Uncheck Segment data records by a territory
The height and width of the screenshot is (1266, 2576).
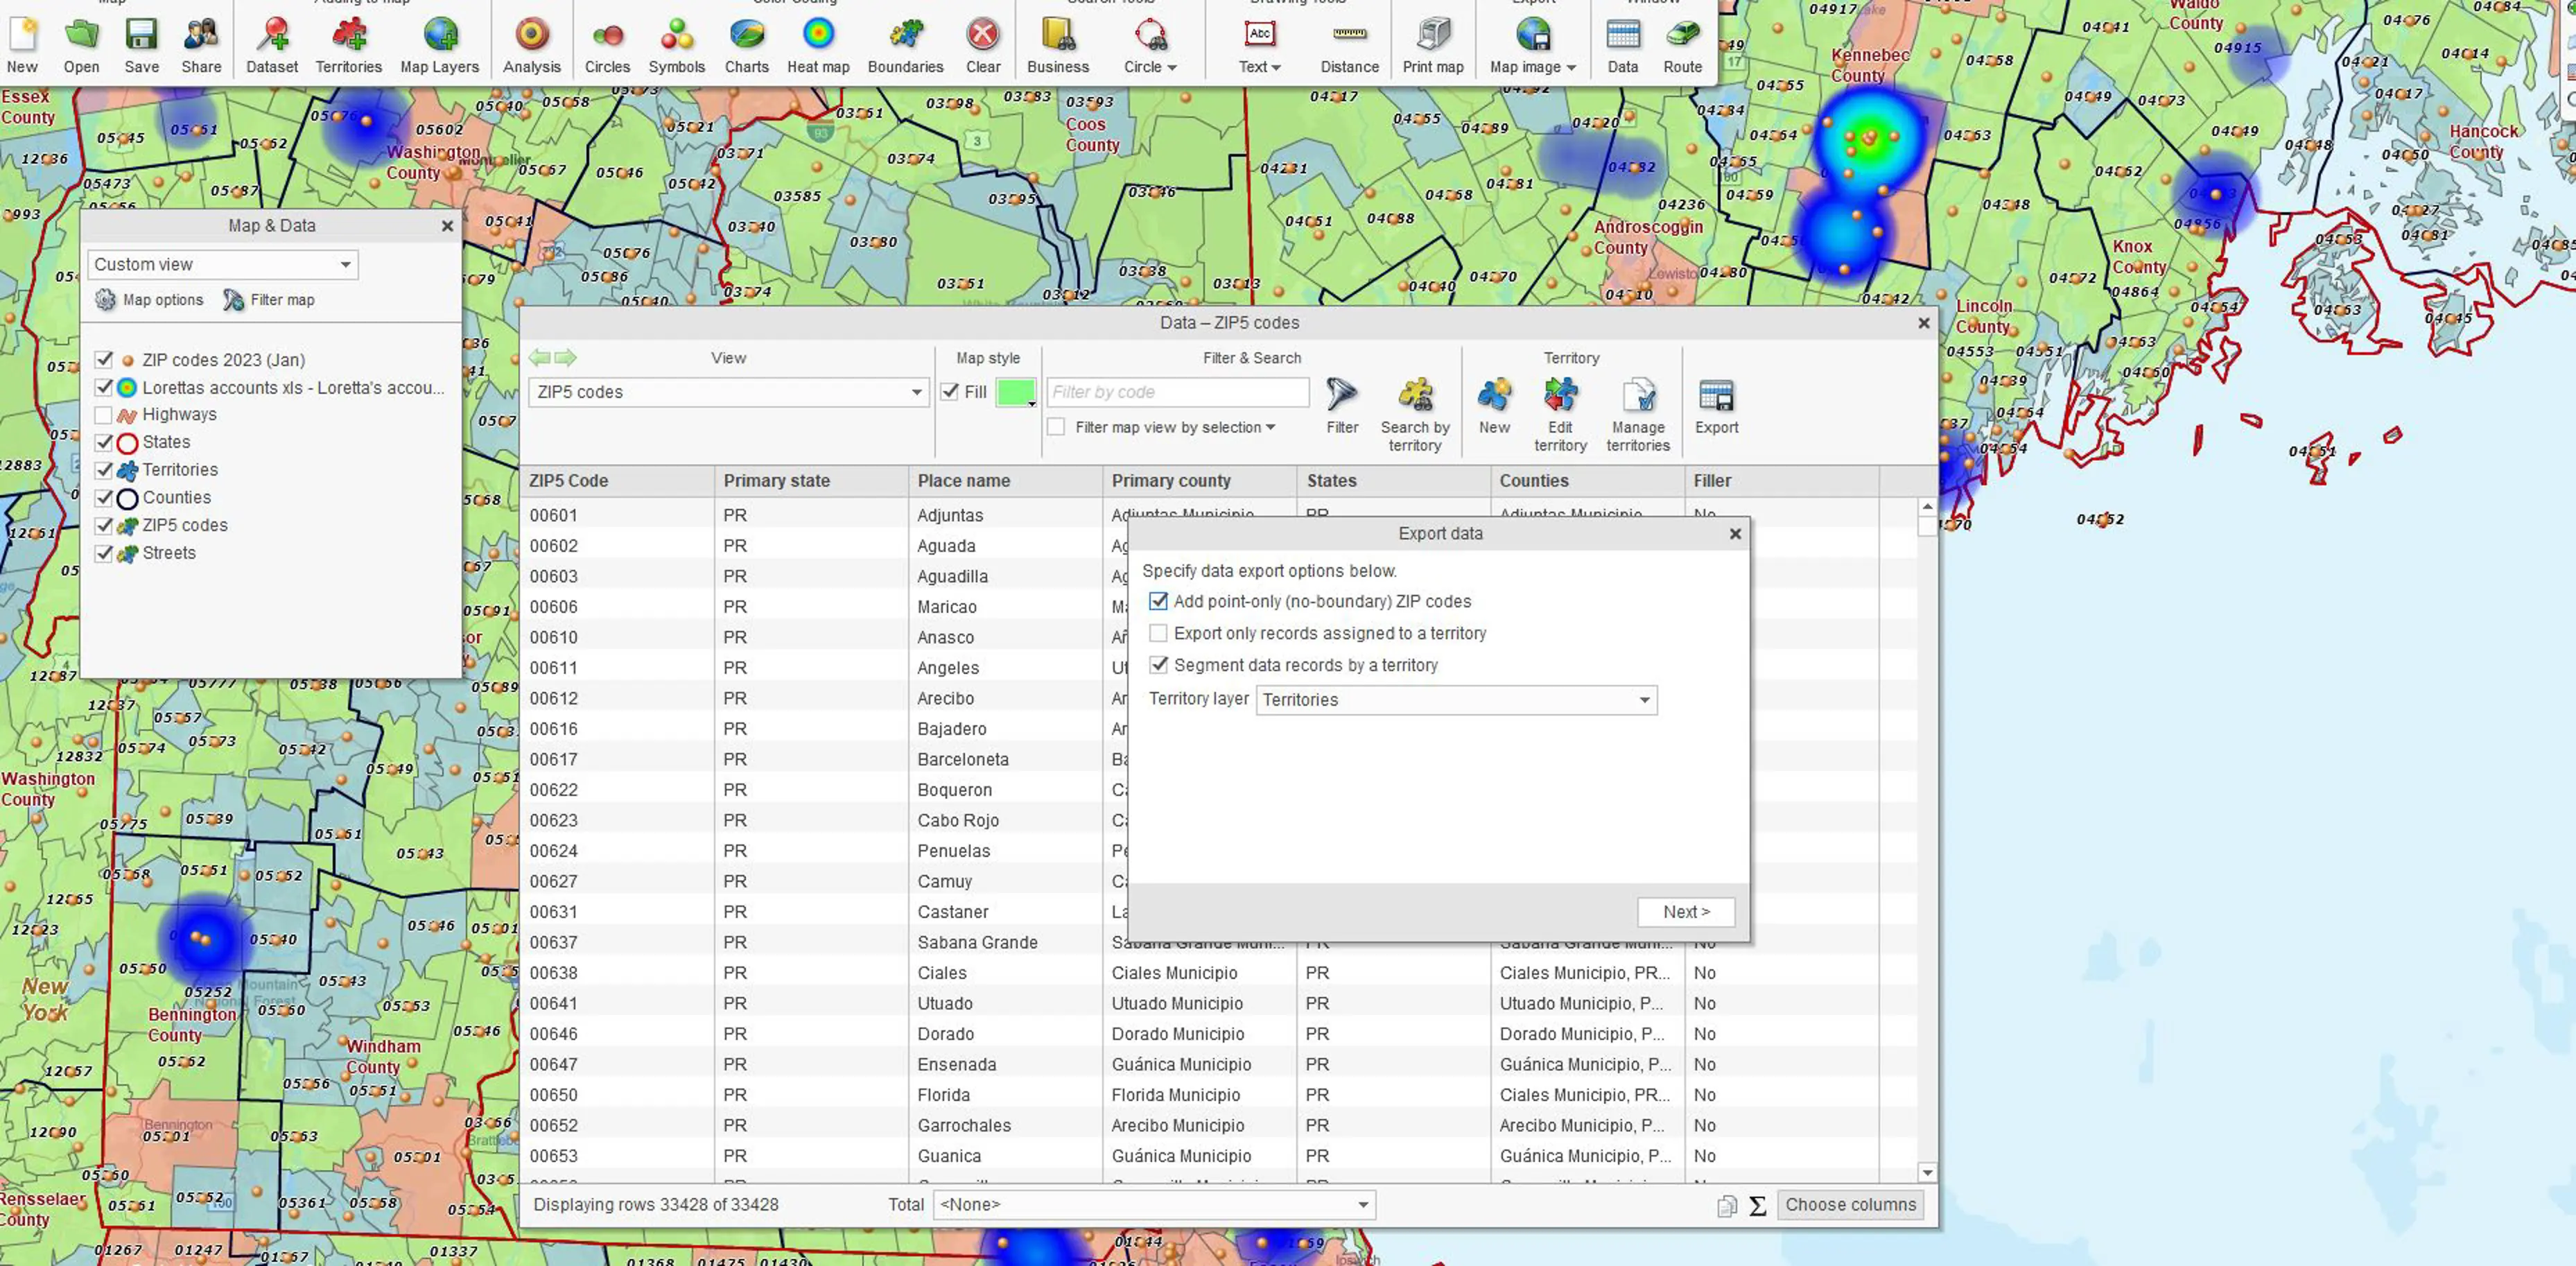[1158, 665]
